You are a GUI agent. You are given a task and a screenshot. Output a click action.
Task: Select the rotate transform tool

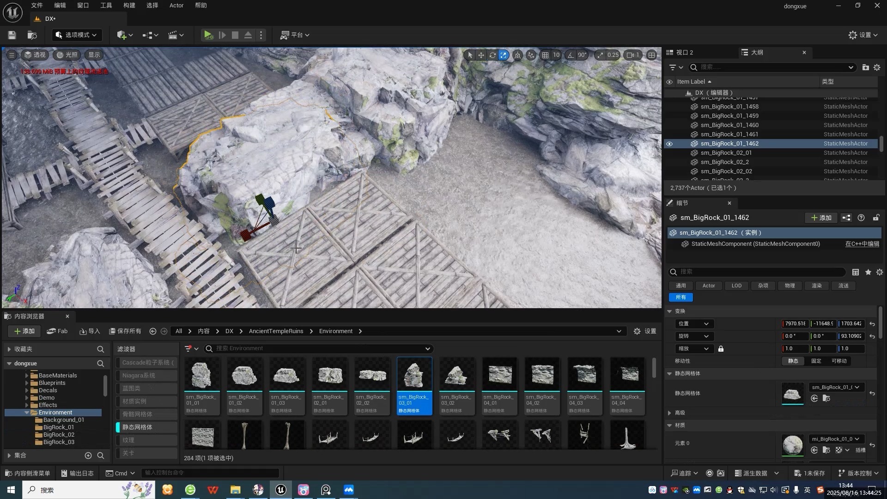point(492,55)
